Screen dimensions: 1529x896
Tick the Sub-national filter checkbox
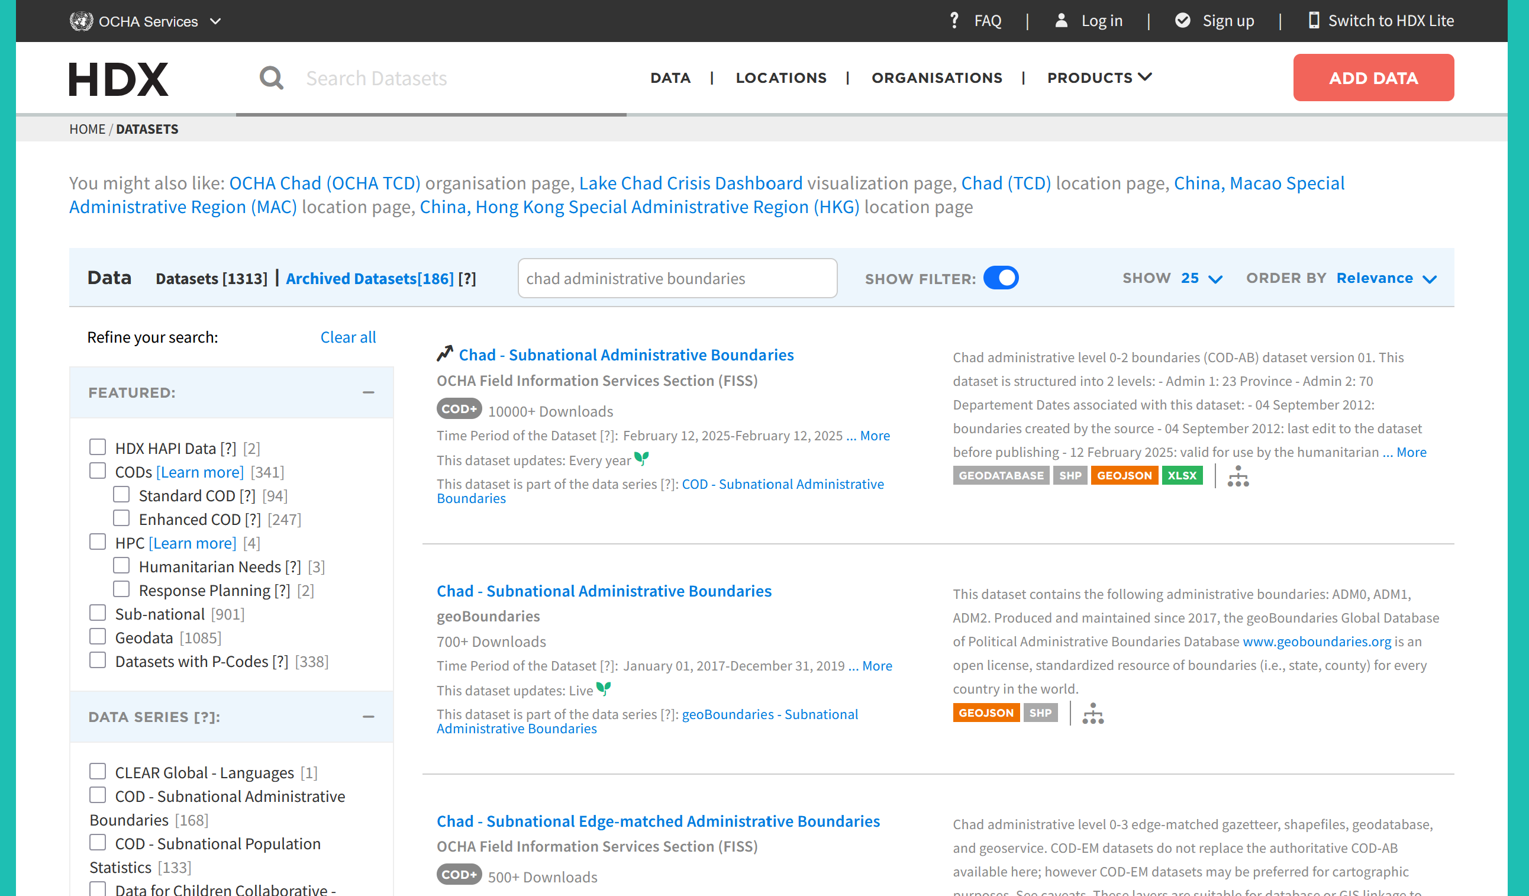pyautogui.click(x=98, y=613)
